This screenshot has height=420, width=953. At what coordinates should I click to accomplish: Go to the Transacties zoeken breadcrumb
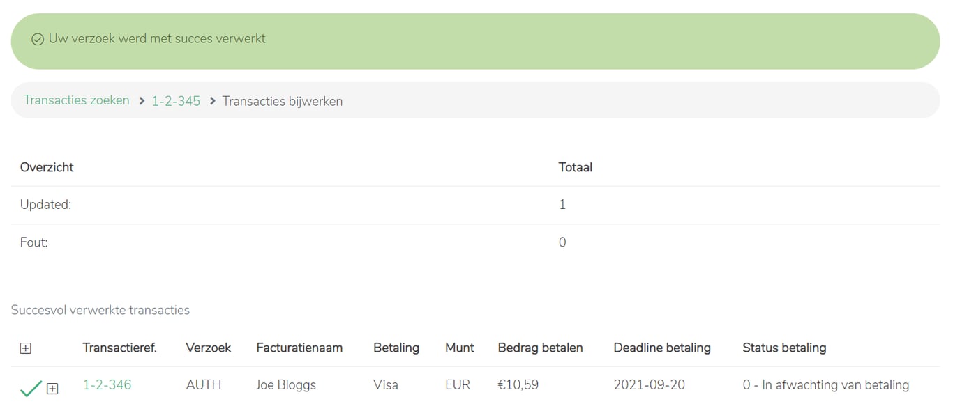77,100
